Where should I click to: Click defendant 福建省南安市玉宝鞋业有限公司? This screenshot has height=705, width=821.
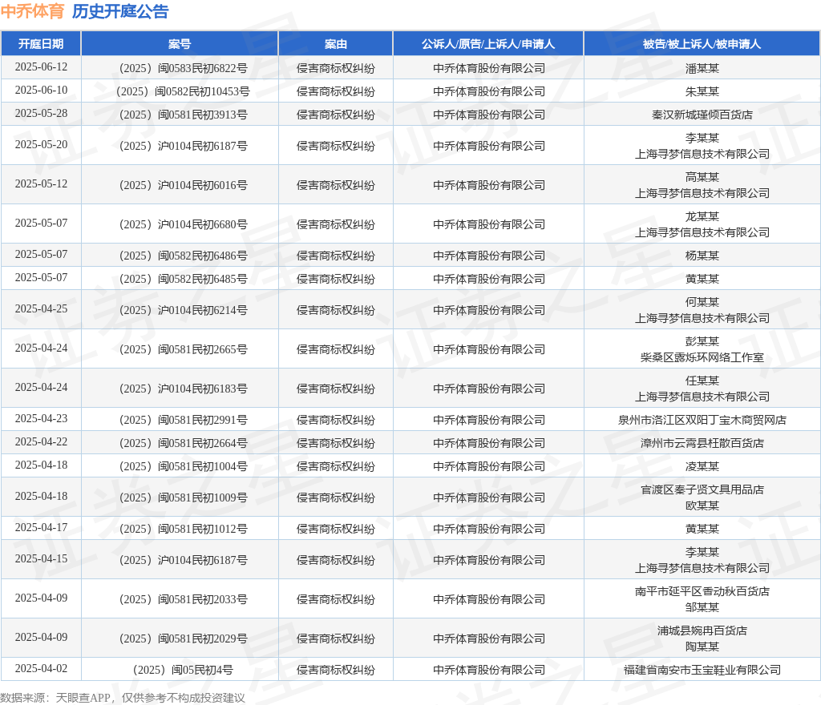(702, 670)
